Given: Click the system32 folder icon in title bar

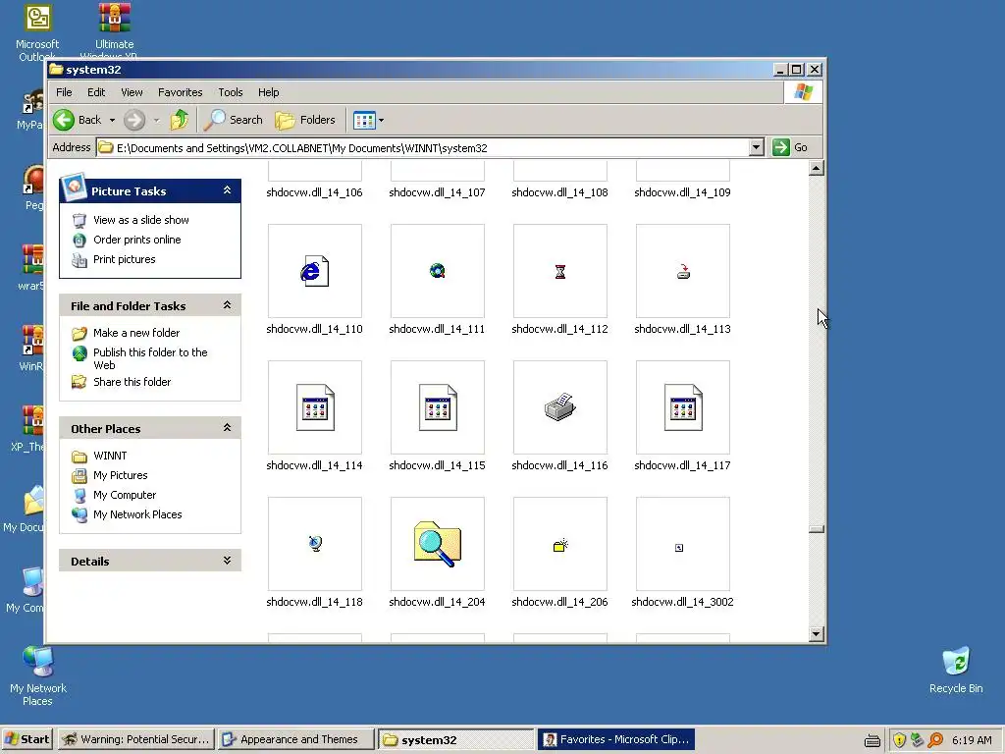Looking at the screenshot, I should pyautogui.click(x=56, y=70).
